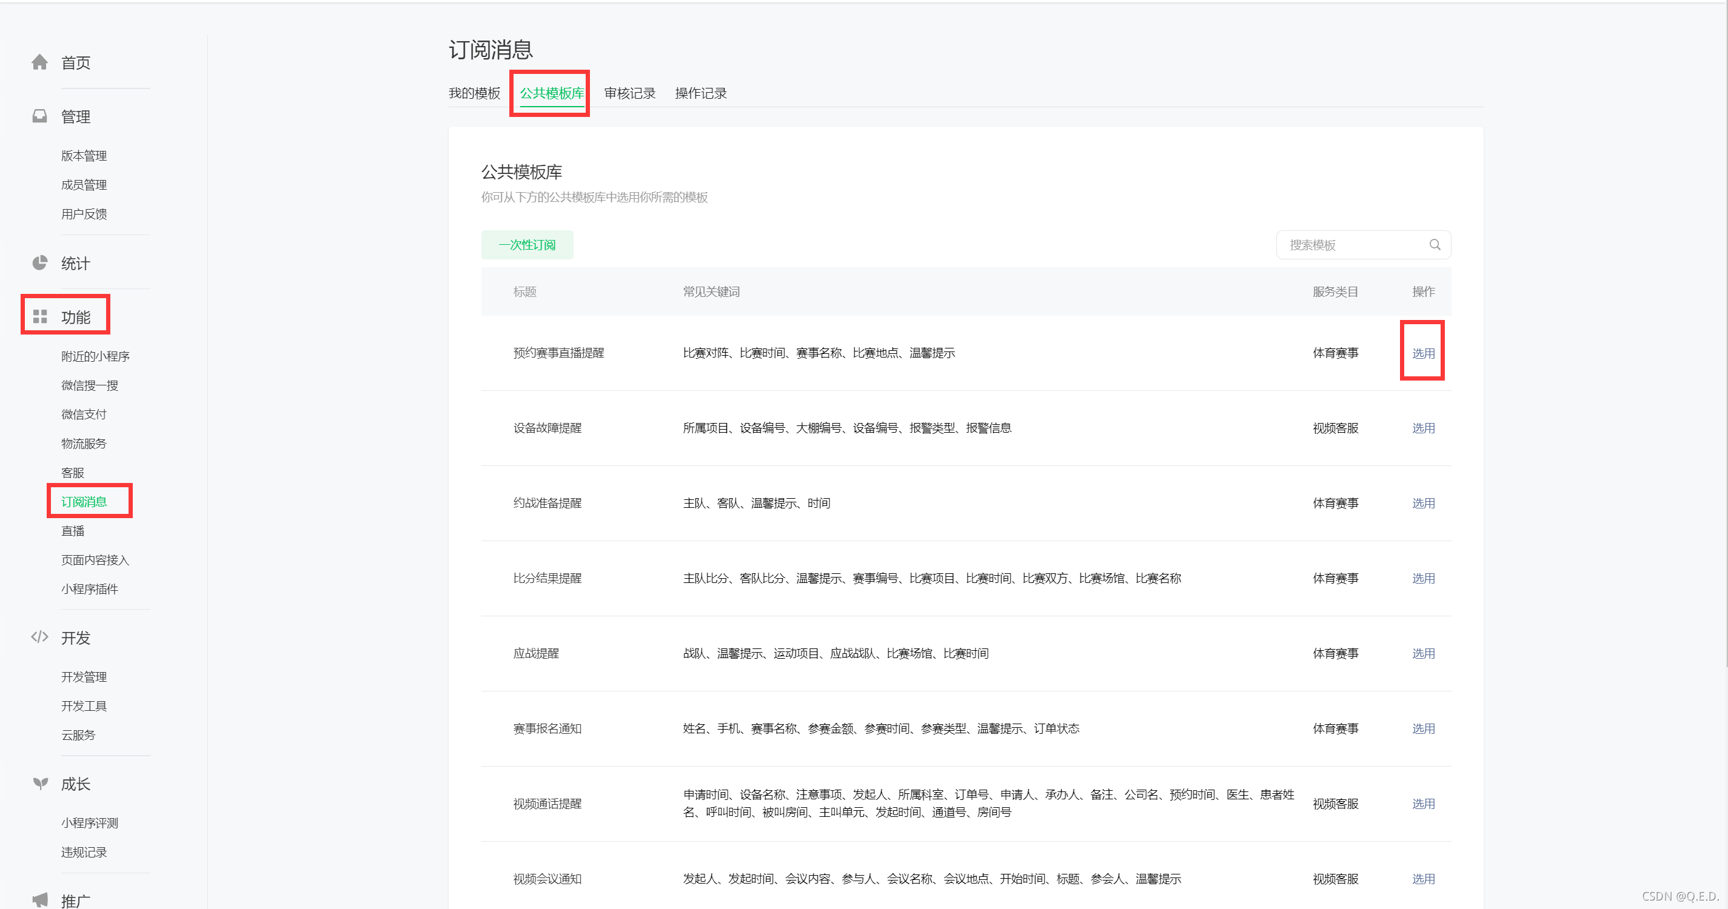Viewport: 1728px width, 909px height.
Task: Focus the 搜索模板 search field
Action: (1351, 245)
